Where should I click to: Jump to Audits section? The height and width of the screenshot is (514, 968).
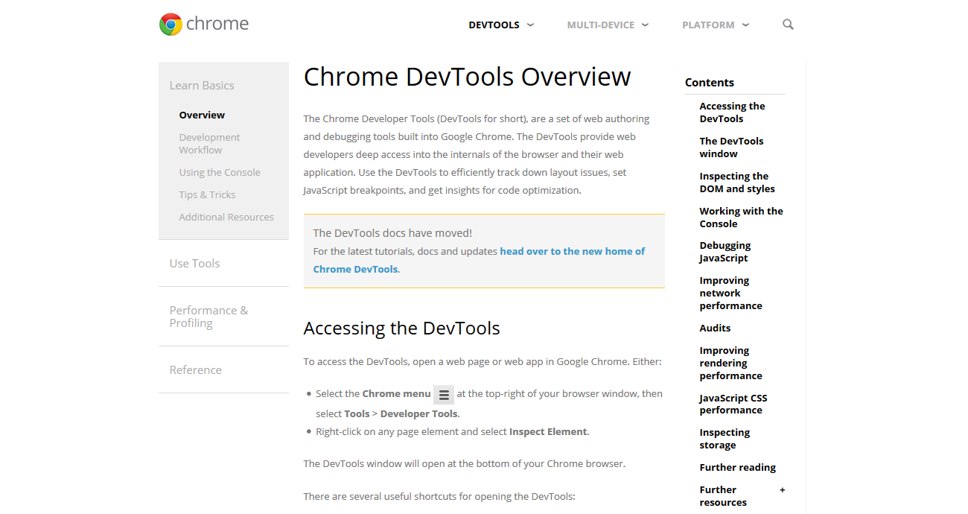tap(715, 328)
